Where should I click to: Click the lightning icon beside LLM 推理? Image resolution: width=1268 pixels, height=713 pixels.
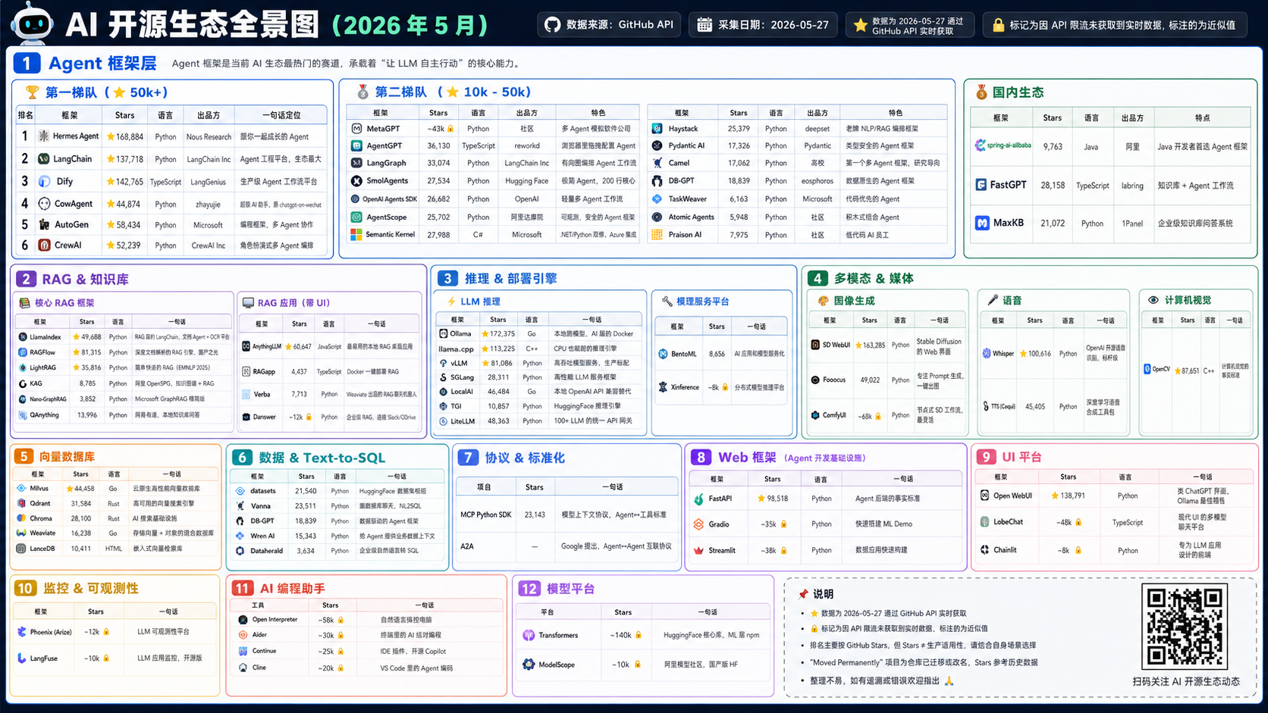[451, 302]
